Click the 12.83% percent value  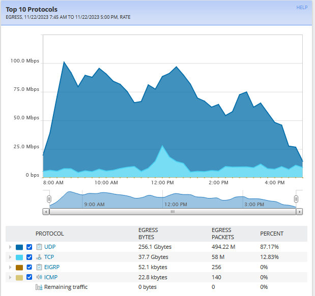point(269,257)
